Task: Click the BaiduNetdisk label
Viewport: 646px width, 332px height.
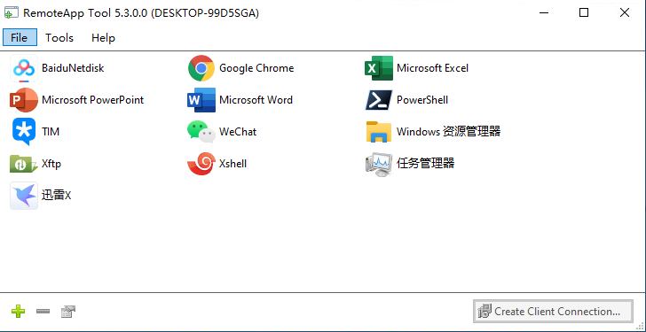Action: 73,68
